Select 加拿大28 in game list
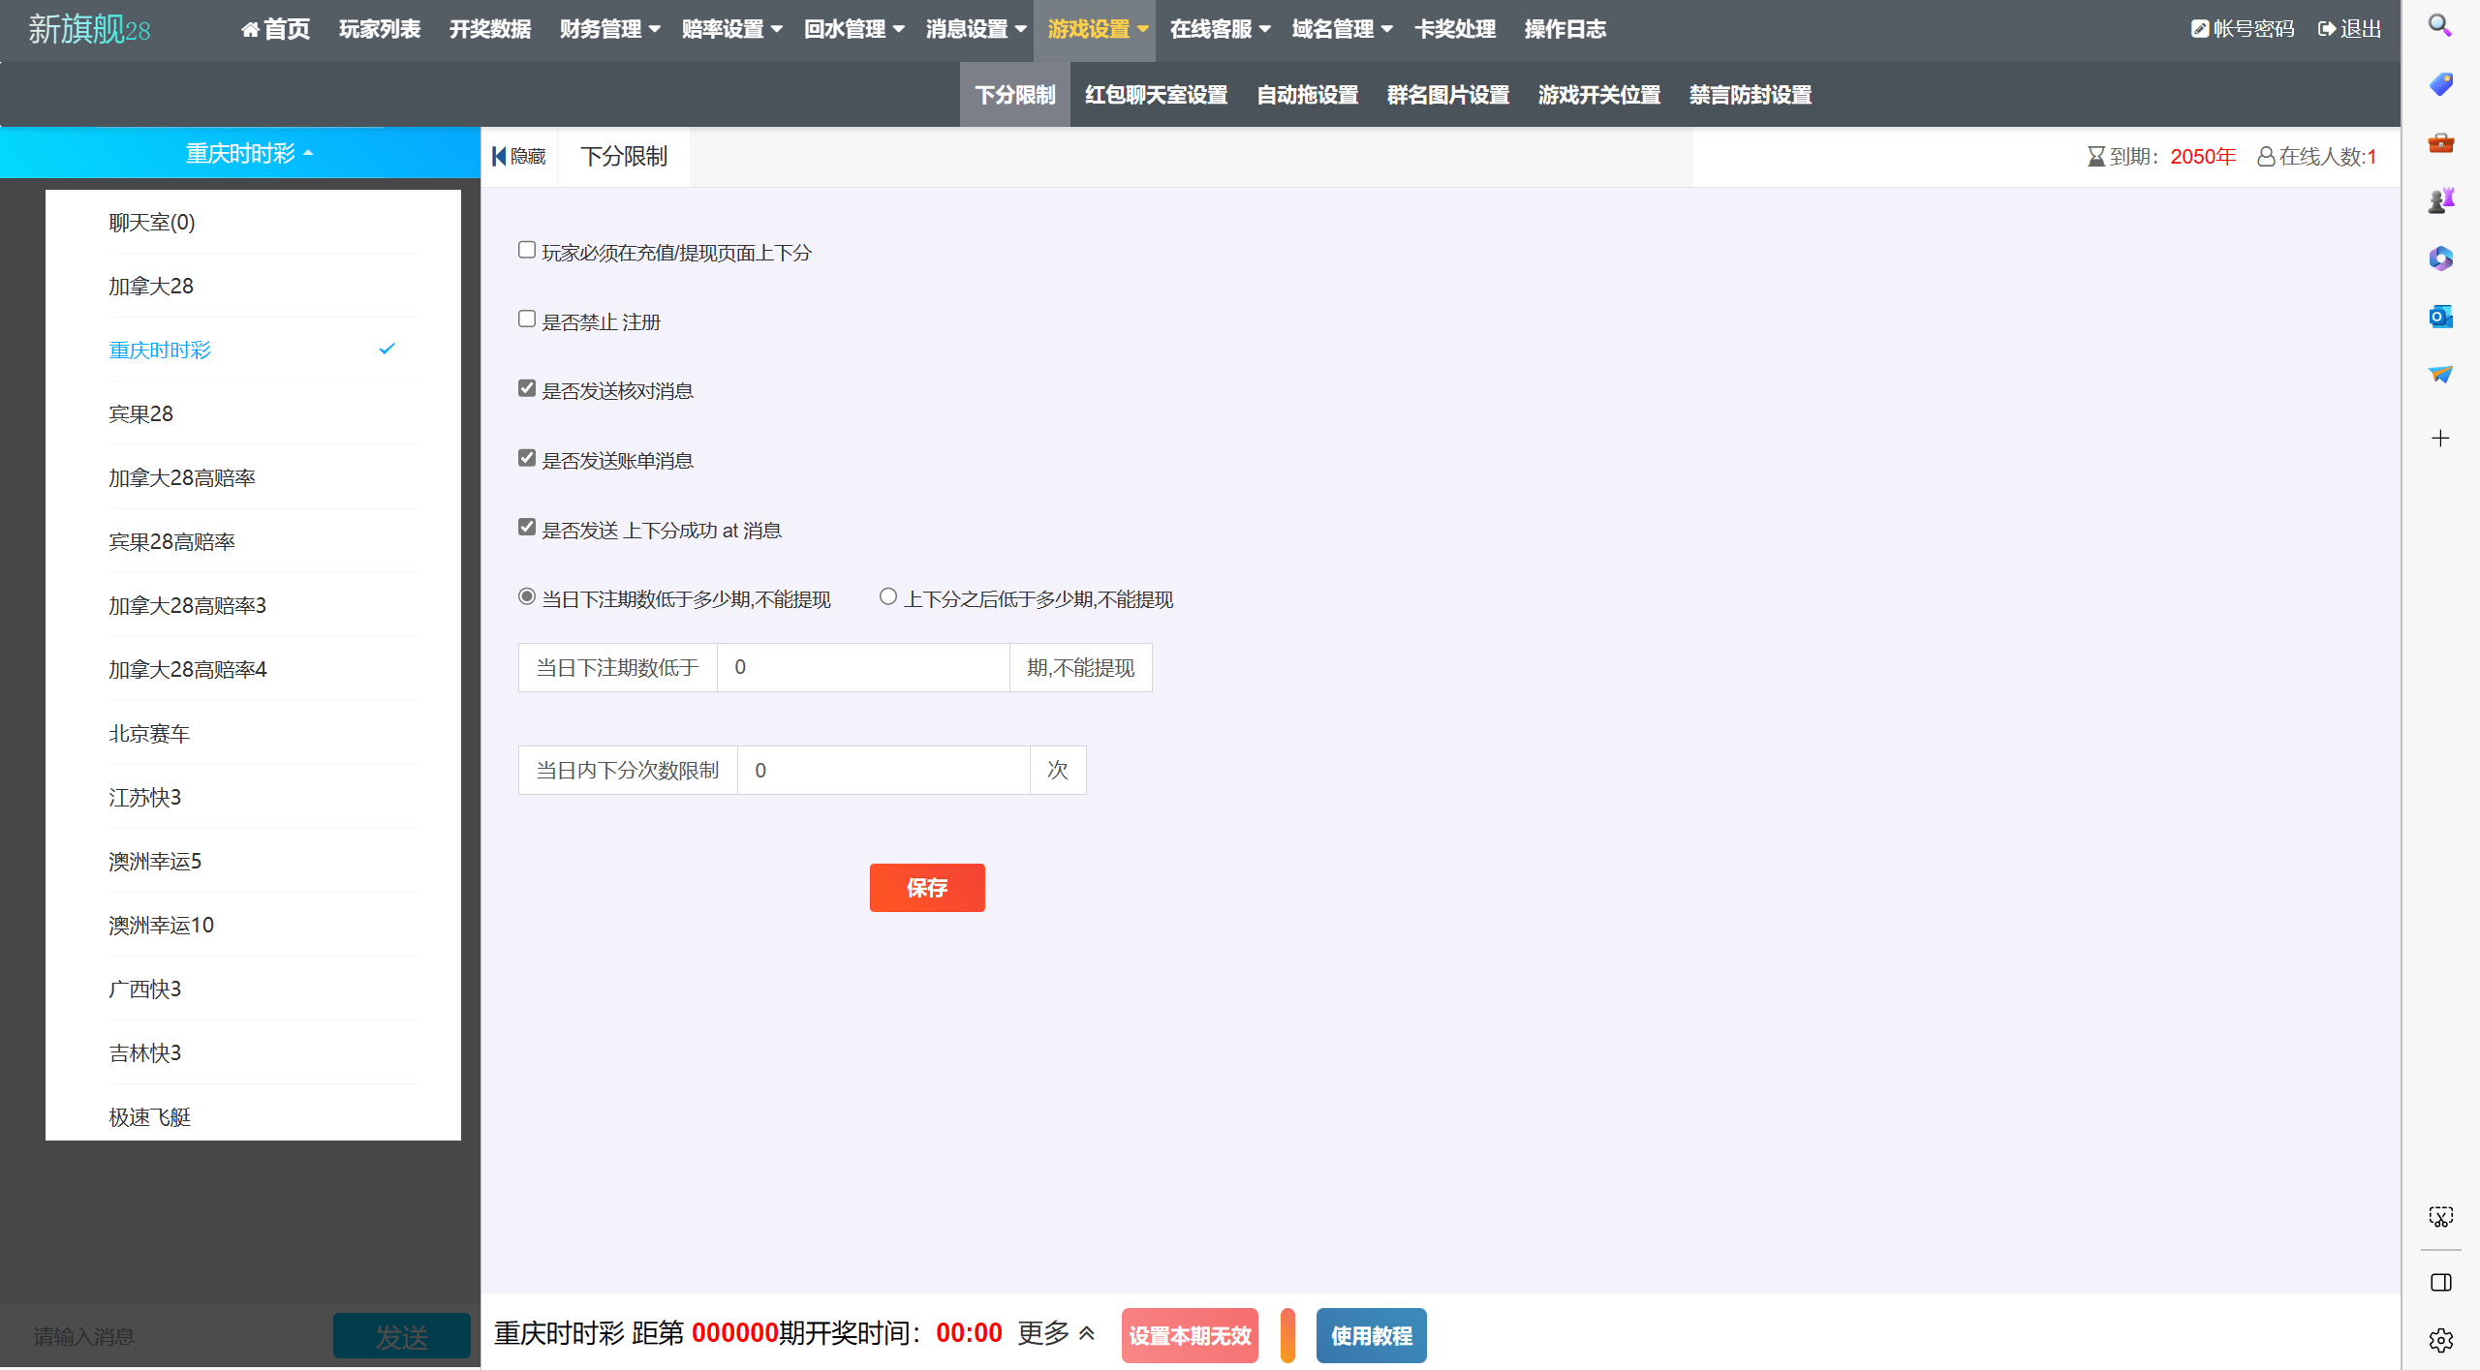The height and width of the screenshot is (1370, 2480). click(263, 287)
